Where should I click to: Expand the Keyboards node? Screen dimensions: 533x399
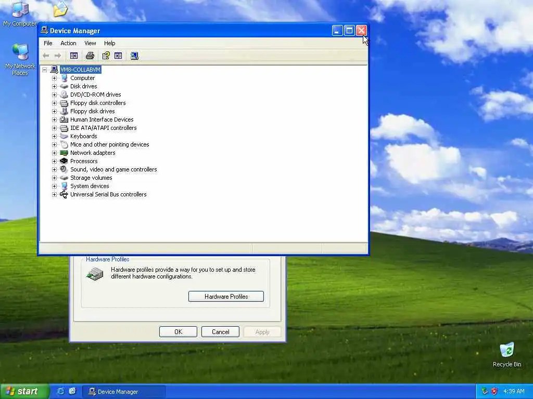click(54, 137)
